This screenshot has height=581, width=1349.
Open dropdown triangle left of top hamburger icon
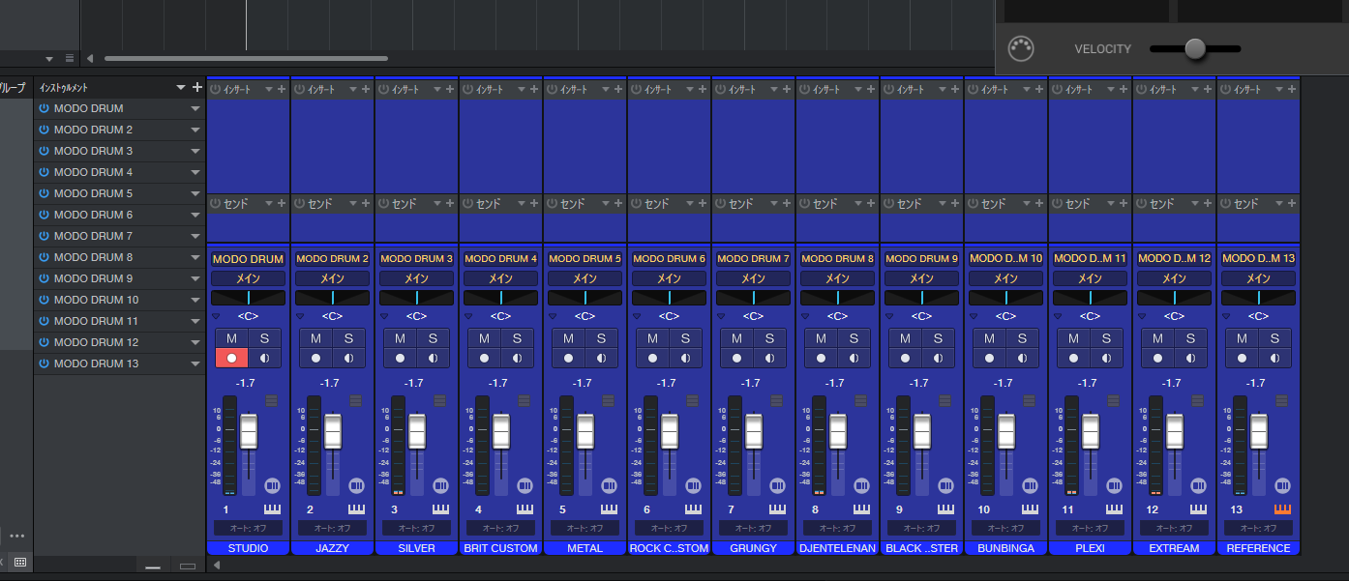[x=49, y=58]
